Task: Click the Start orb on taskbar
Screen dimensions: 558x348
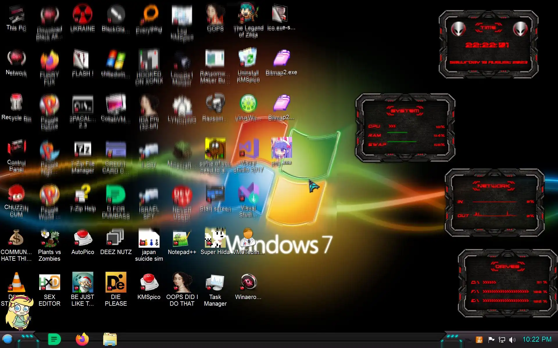Action: 8,339
